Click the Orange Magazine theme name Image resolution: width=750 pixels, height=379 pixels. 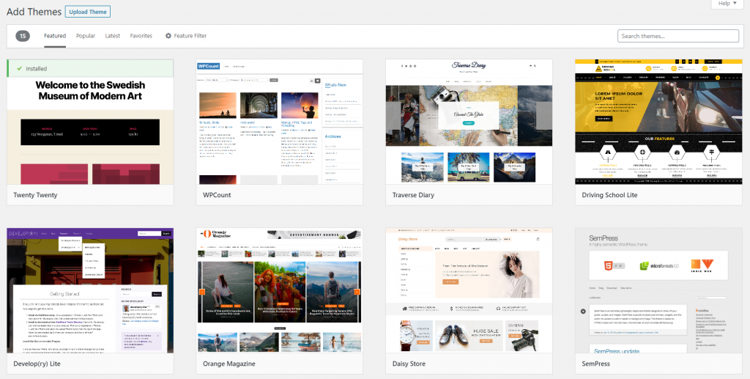229,364
